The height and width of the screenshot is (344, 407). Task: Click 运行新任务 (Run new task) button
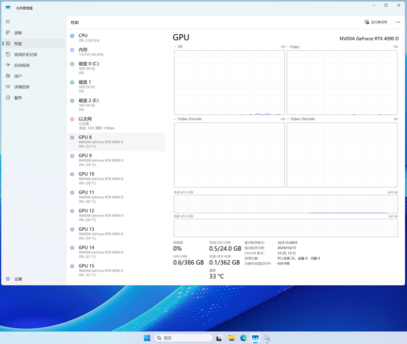pyautogui.click(x=376, y=22)
